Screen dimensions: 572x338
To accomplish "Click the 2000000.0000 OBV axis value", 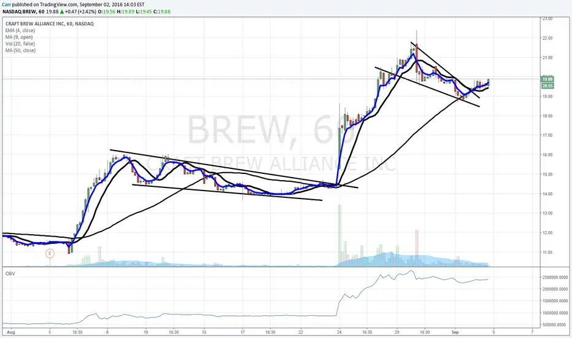I will 555,289.
